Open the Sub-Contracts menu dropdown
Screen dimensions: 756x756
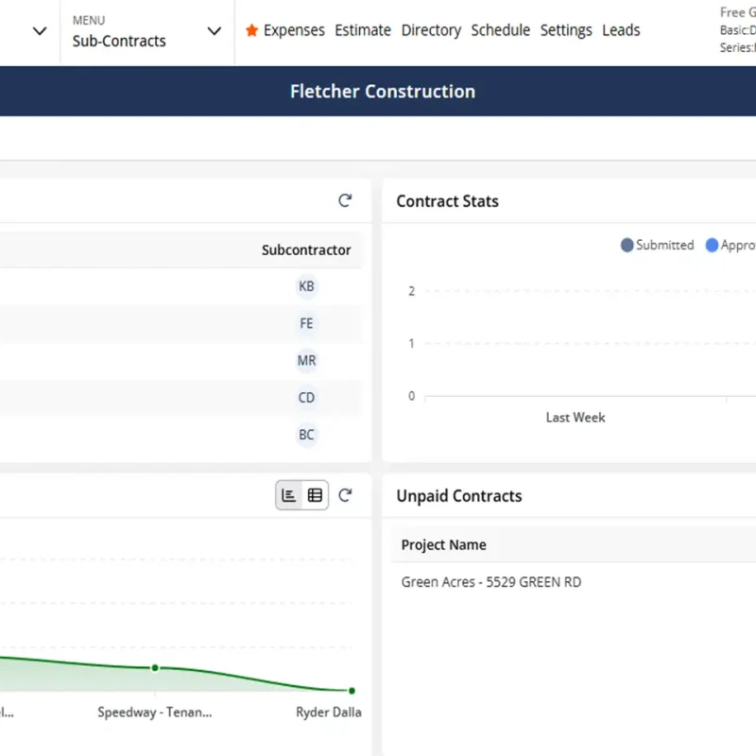[x=147, y=32]
